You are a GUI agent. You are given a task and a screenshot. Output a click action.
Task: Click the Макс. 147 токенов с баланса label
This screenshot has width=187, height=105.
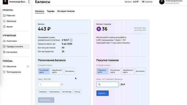click(109, 79)
